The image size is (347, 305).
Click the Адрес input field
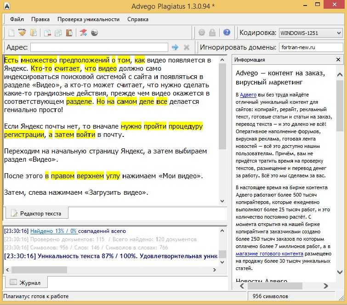tap(99, 47)
